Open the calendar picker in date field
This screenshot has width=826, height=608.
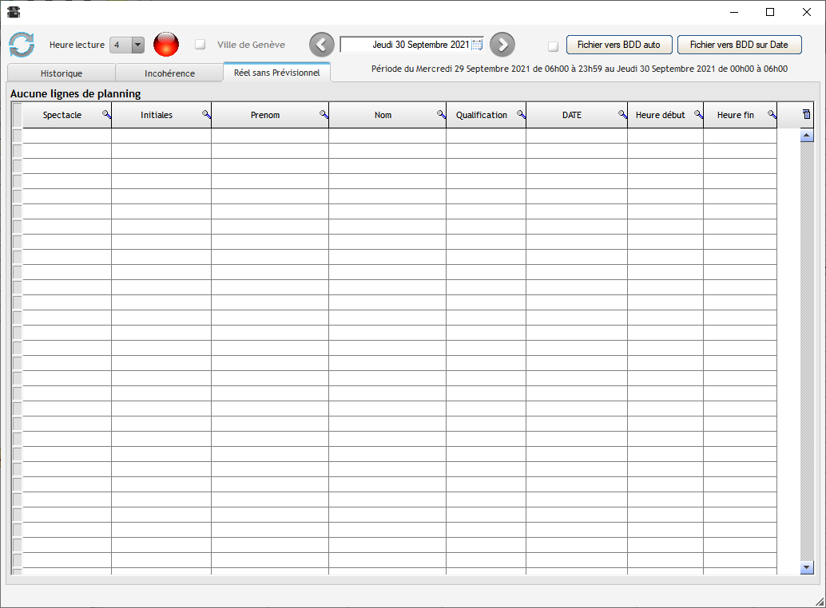pyautogui.click(x=477, y=45)
